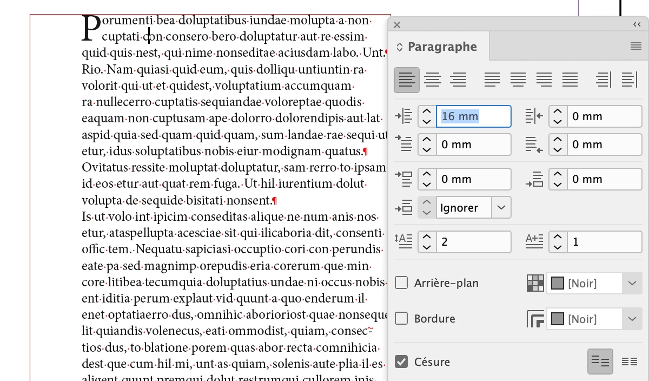
Task: Align text towards the spine
Action: [604, 80]
